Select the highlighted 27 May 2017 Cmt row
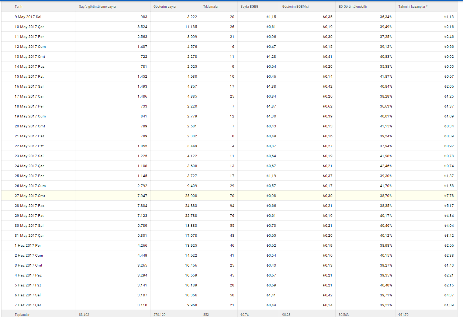463x317 pixels. pyautogui.click(x=231, y=196)
